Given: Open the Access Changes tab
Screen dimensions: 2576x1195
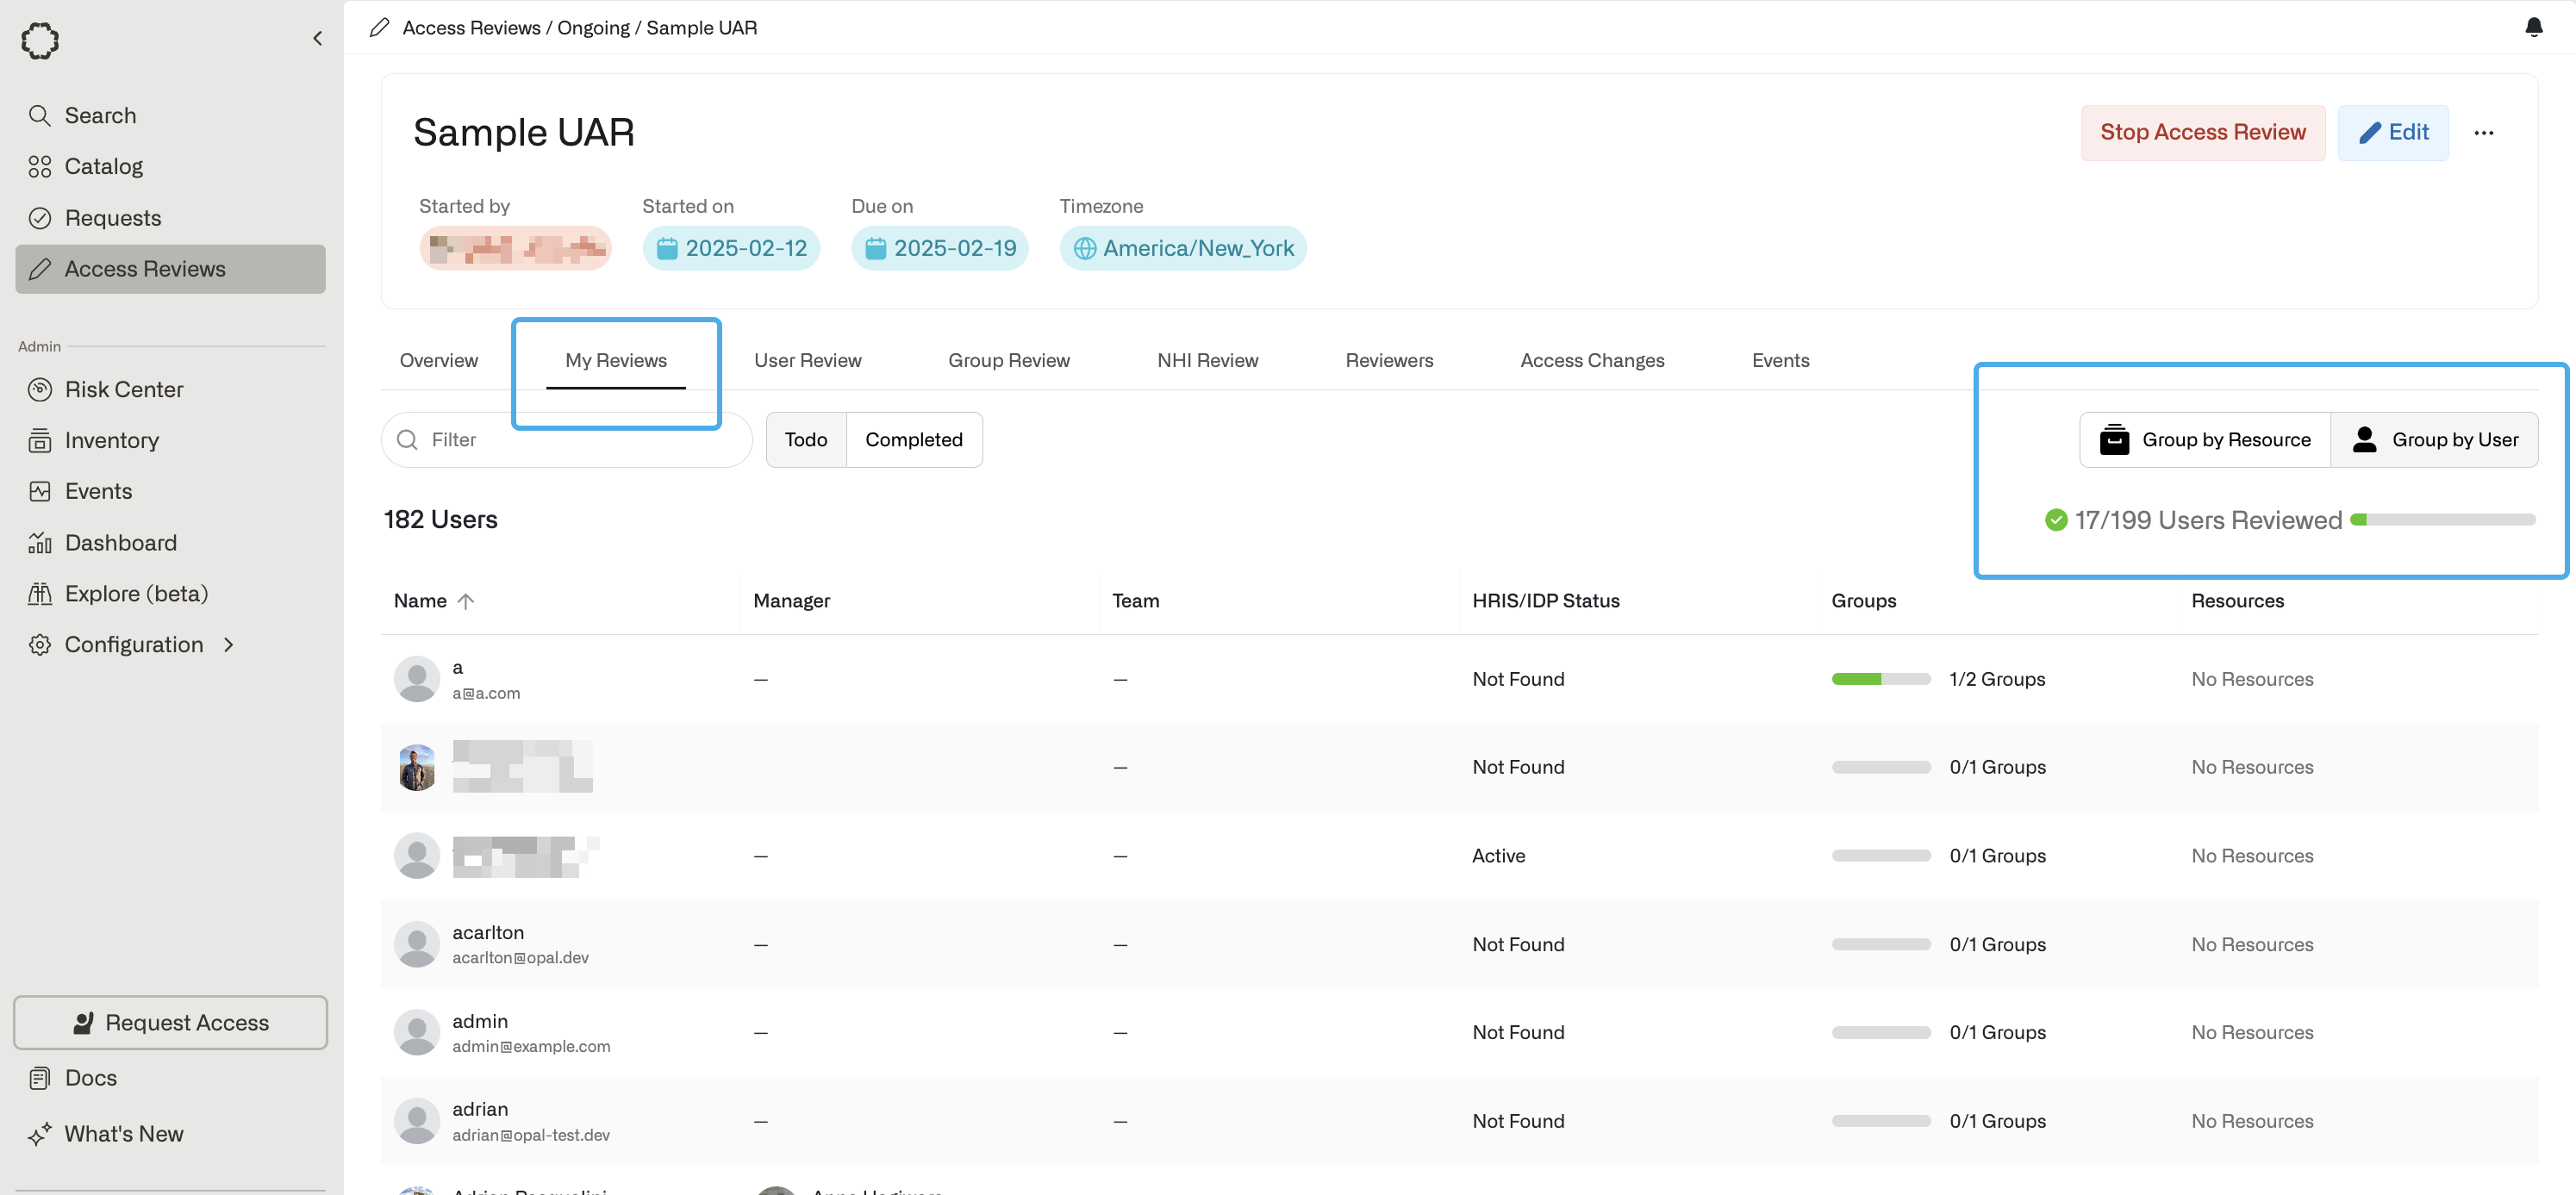Looking at the screenshot, I should 1591,360.
